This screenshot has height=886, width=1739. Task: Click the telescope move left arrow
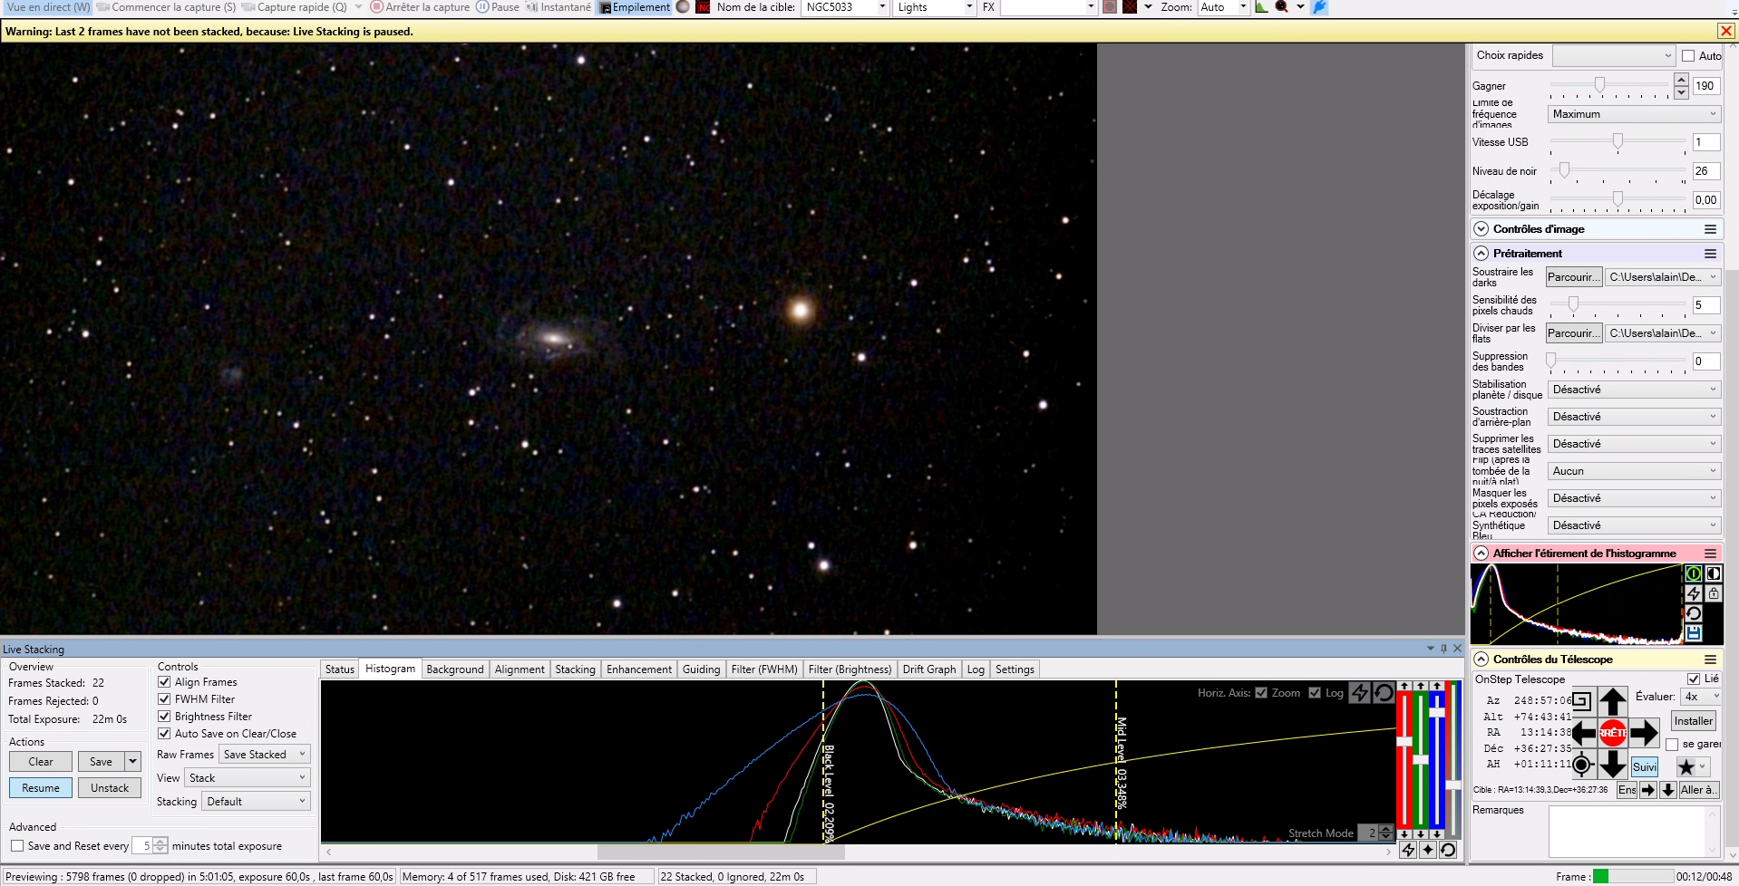(1583, 733)
